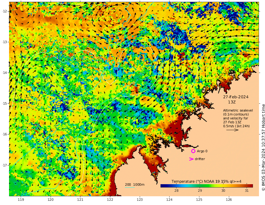Click the '27-Feb-2024' date label
Image resolution: width=265 pixels, height=205 pixels.
coord(236,97)
